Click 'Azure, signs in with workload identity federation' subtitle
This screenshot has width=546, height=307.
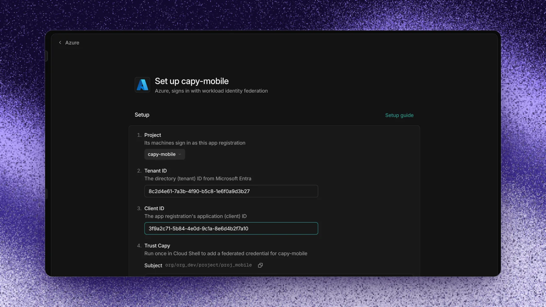[x=211, y=91]
